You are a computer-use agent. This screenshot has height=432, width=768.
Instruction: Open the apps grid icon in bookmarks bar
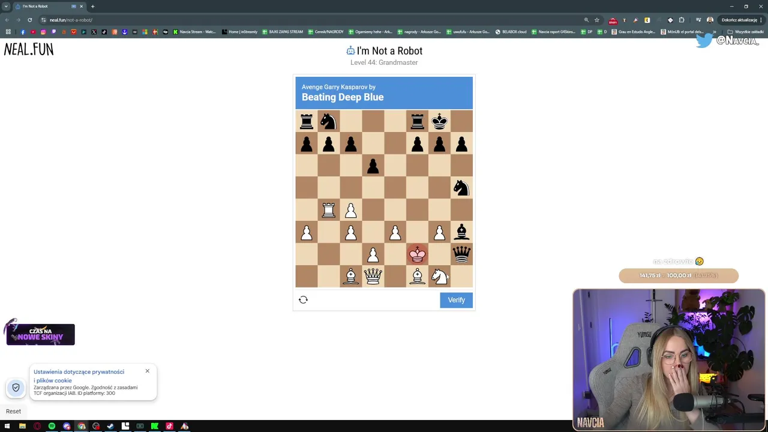pos(8,32)
